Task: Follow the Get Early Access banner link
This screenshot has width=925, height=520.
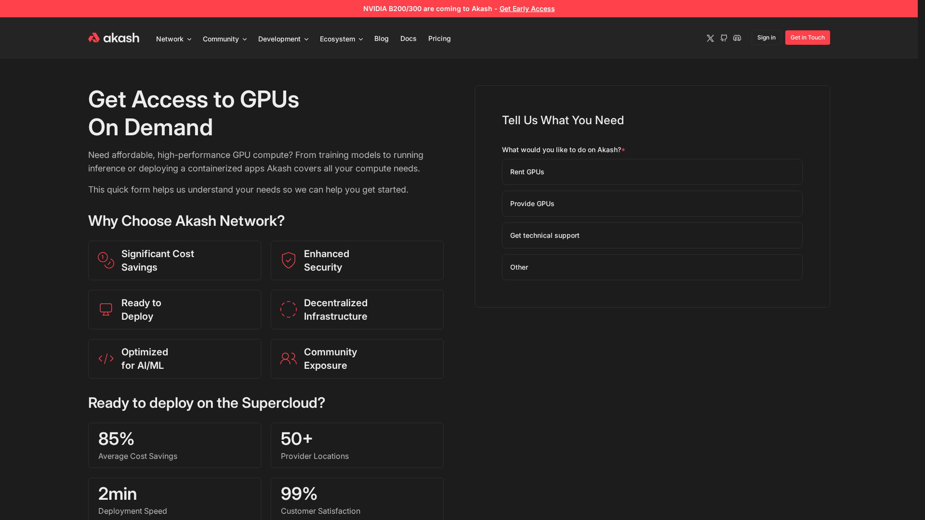Action: click(527, 9)
